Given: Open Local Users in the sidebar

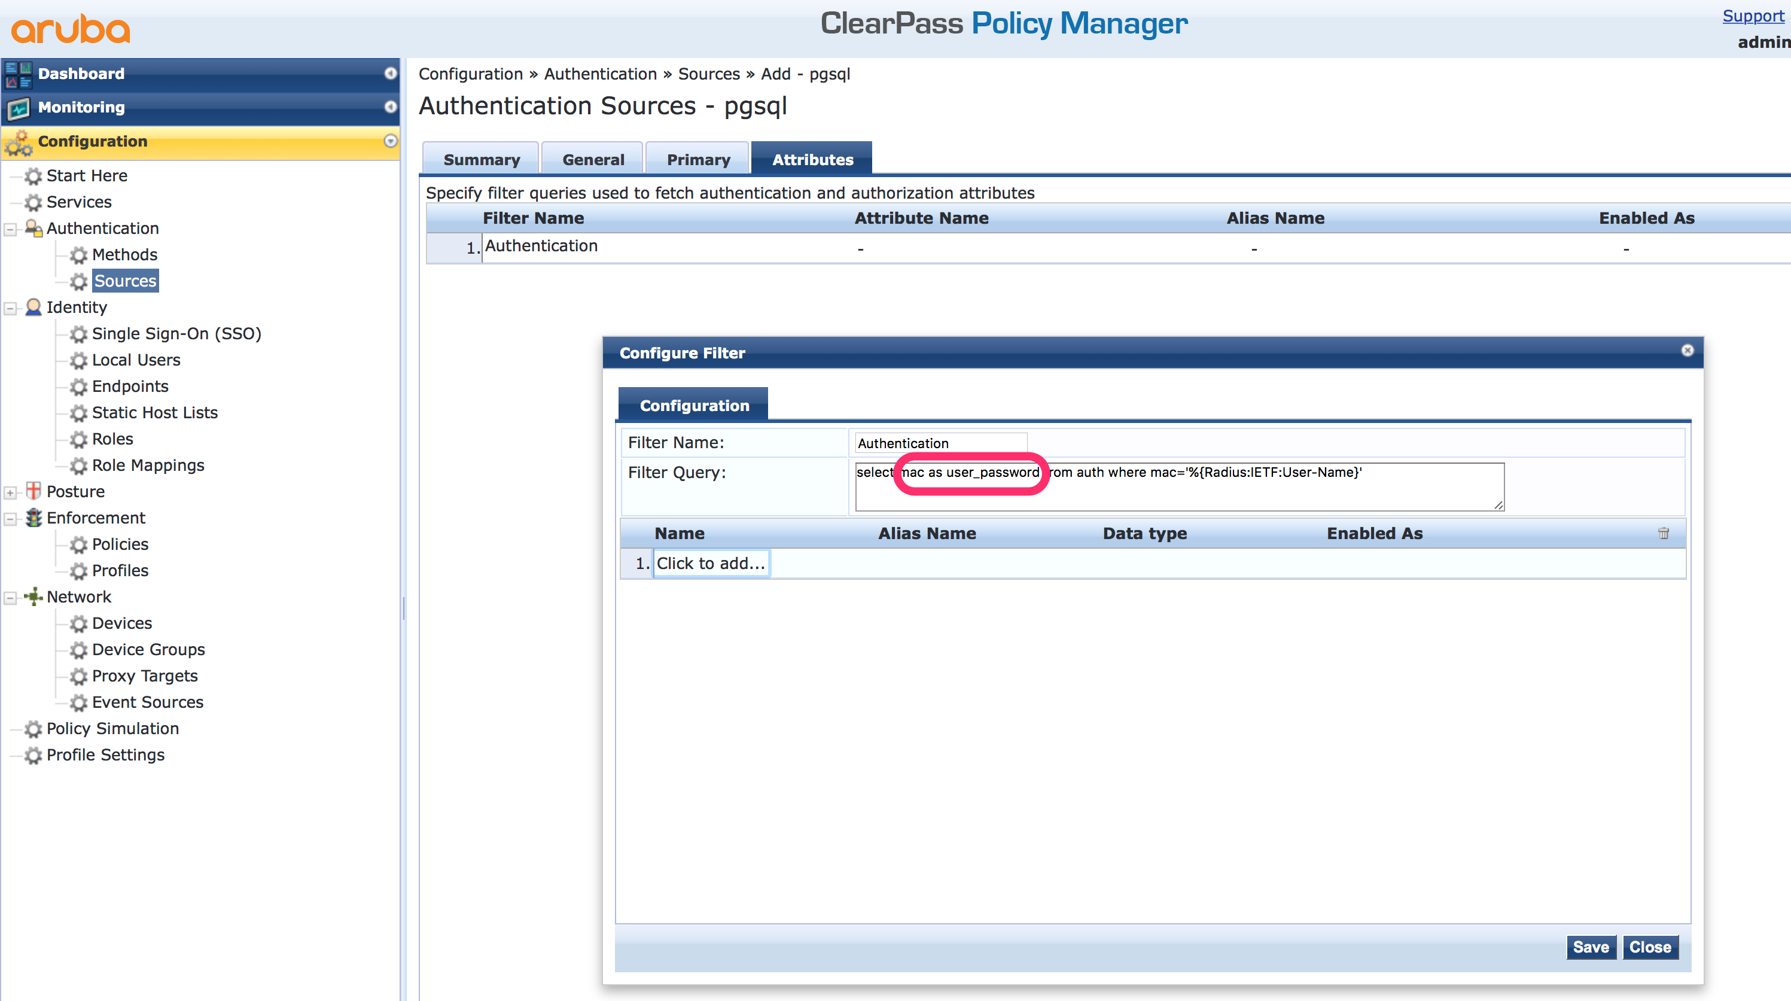Looking at the screenshot, I should click(136, 360).
